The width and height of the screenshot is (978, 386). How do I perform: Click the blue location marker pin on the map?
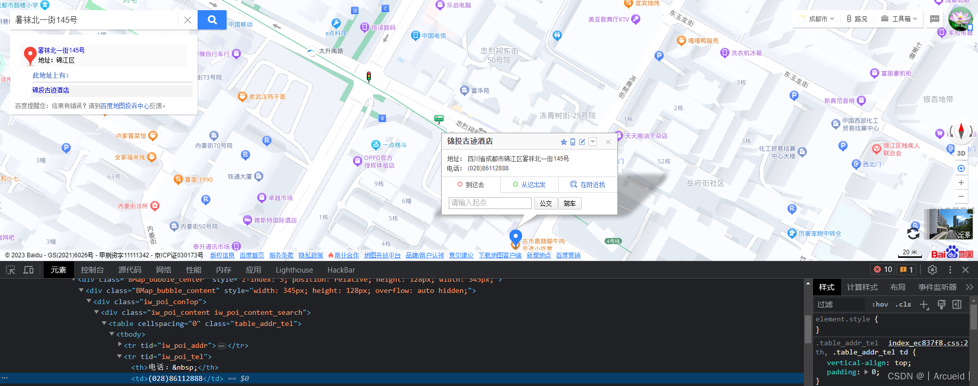tap(515, 237)
